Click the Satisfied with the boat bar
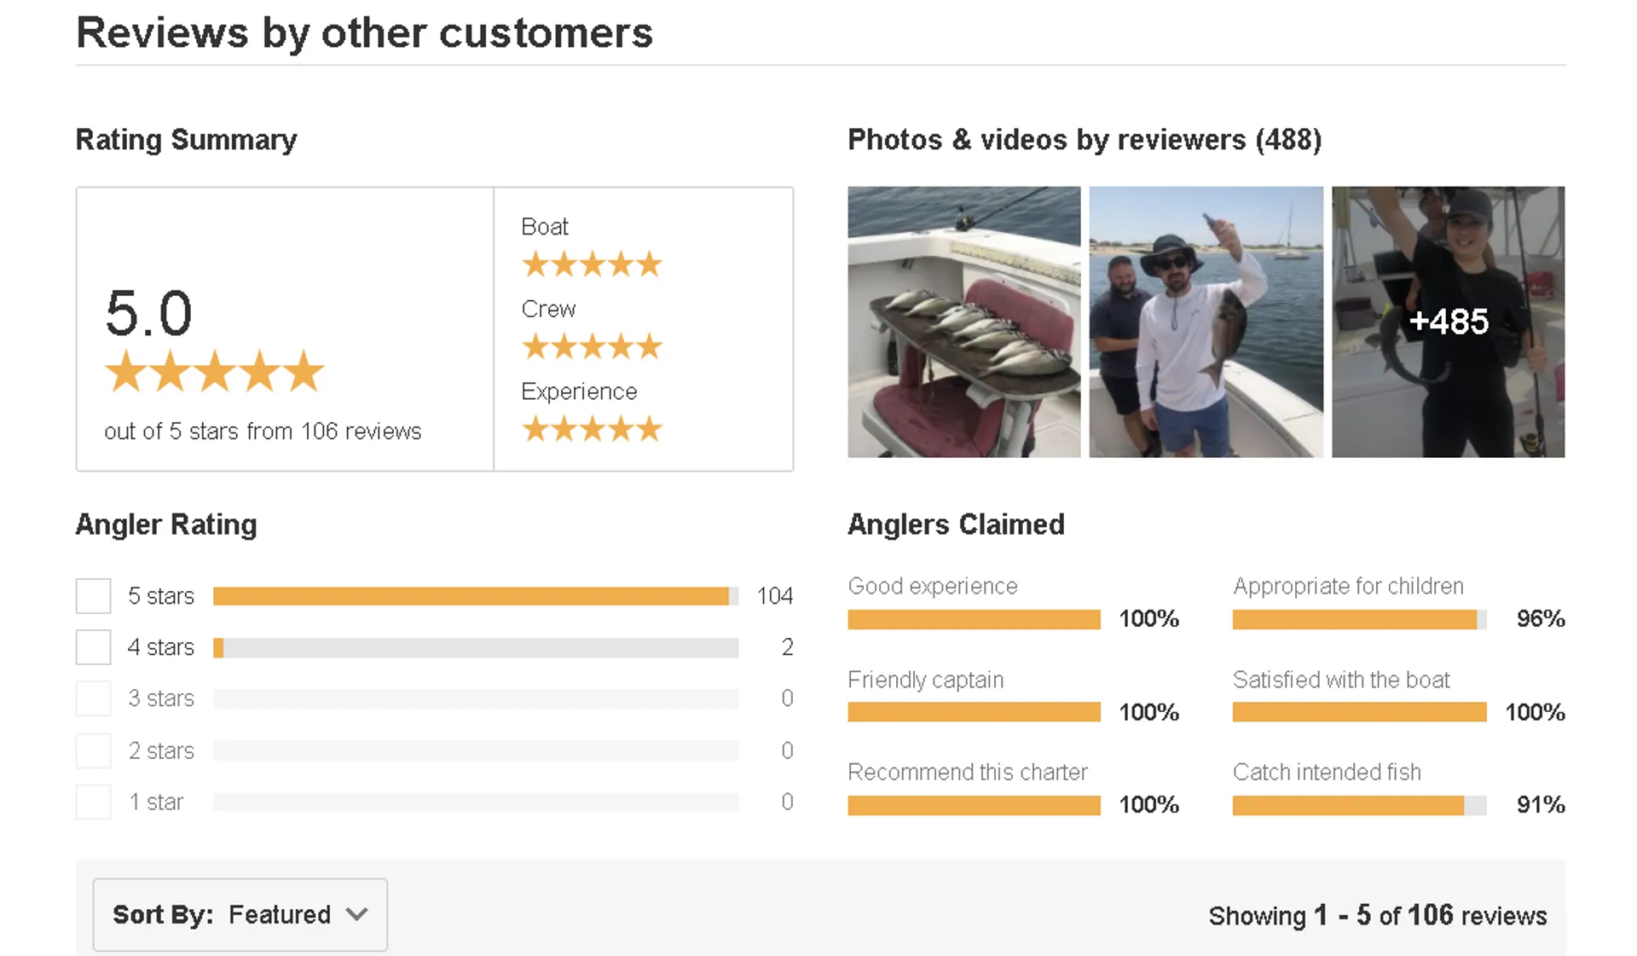 pyautogui.click(x=1359, y=712)
